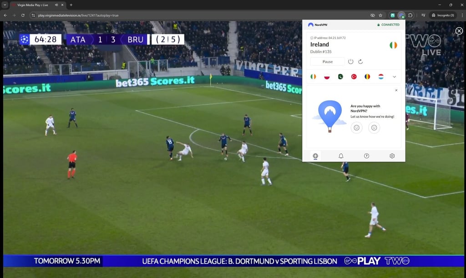Rate NordVPN with the happy smiley
This screenshot has height=278, width=466.
(357, 128)
